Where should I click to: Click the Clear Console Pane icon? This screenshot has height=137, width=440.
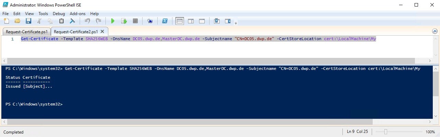tap(72, 21)
